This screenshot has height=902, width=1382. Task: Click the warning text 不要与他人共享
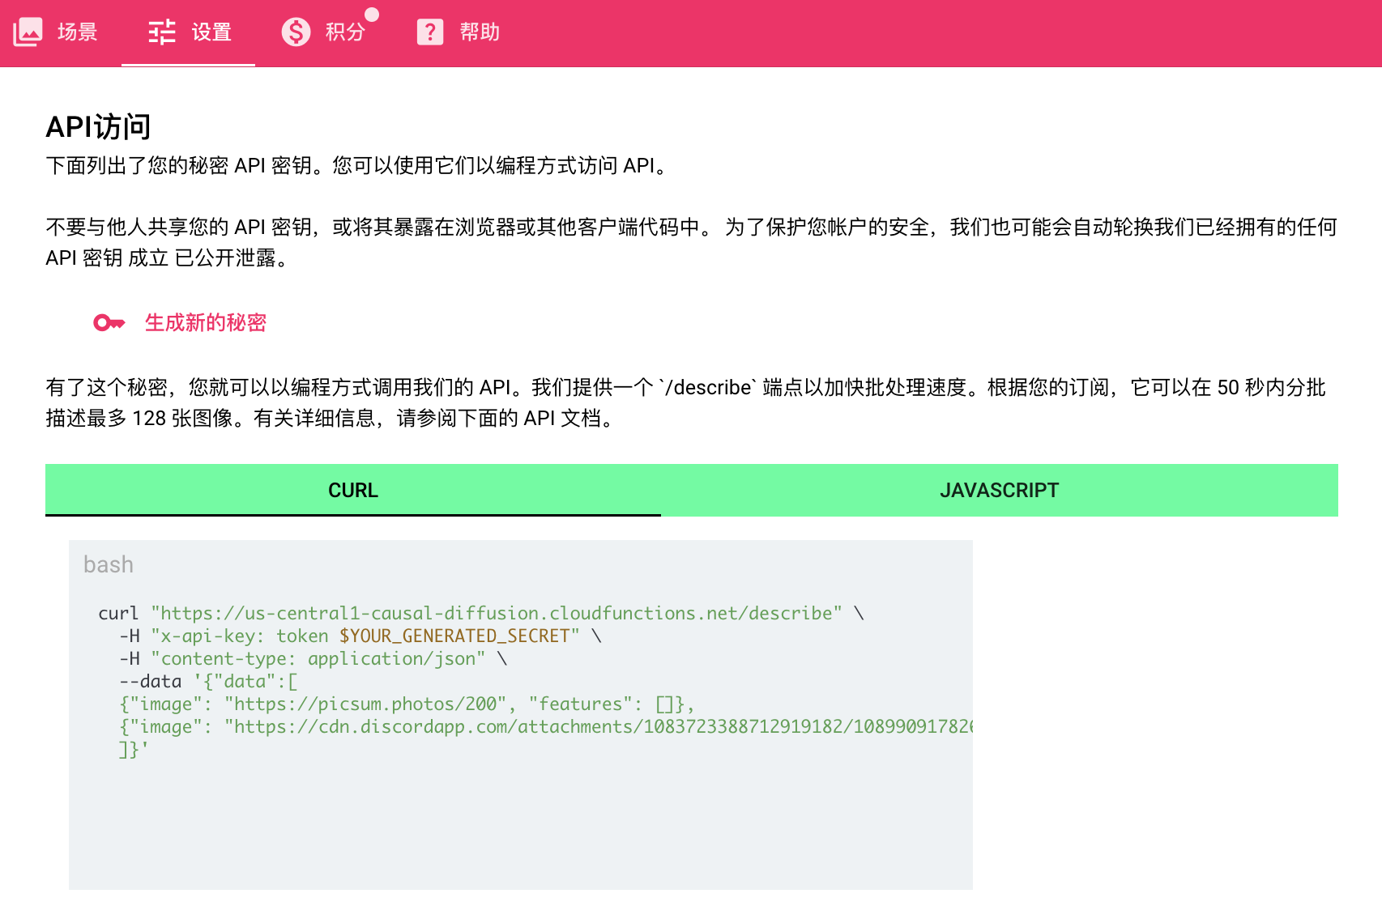click(691, 242)
